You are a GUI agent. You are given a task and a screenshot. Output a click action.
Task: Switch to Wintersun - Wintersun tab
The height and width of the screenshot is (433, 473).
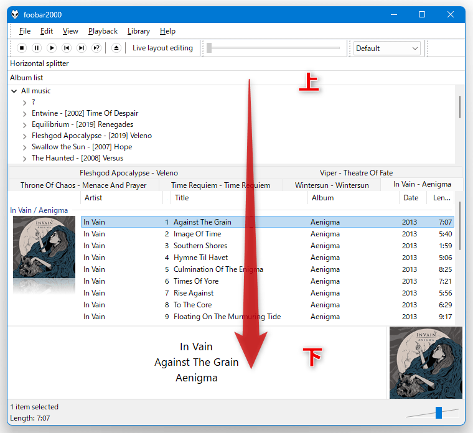point(332,185)
